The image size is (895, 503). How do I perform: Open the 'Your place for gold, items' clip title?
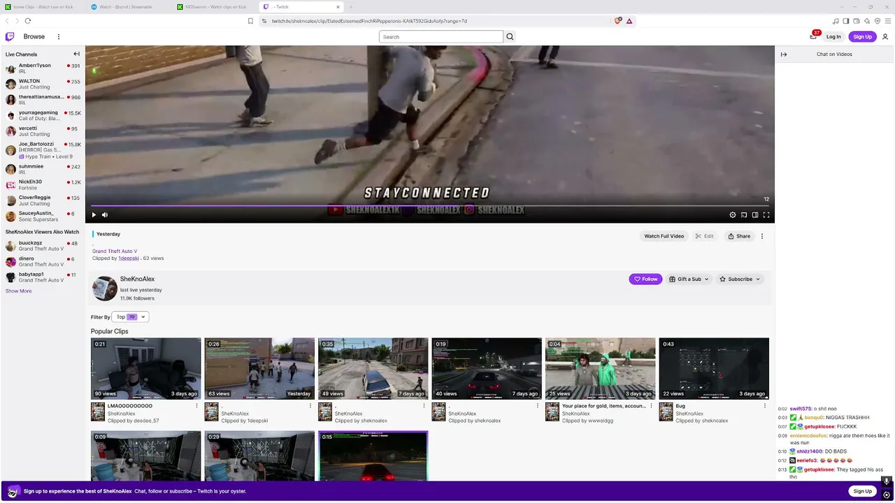(x=603, y=406)
